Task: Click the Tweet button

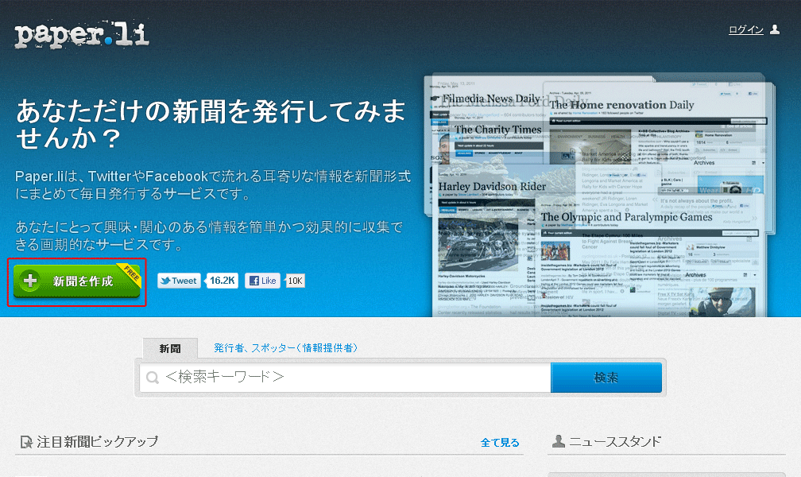Action: tap(179, 281)
